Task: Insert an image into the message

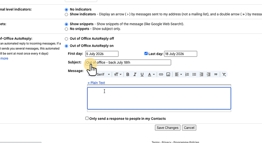Action: click(168, 74)
